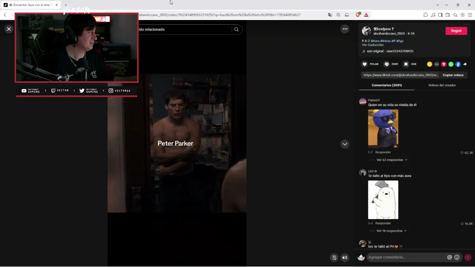
Task: Like the video with the heart icon
Action: [364, 64]
